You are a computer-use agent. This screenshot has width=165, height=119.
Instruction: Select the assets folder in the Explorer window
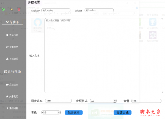(x=24, y=24)
